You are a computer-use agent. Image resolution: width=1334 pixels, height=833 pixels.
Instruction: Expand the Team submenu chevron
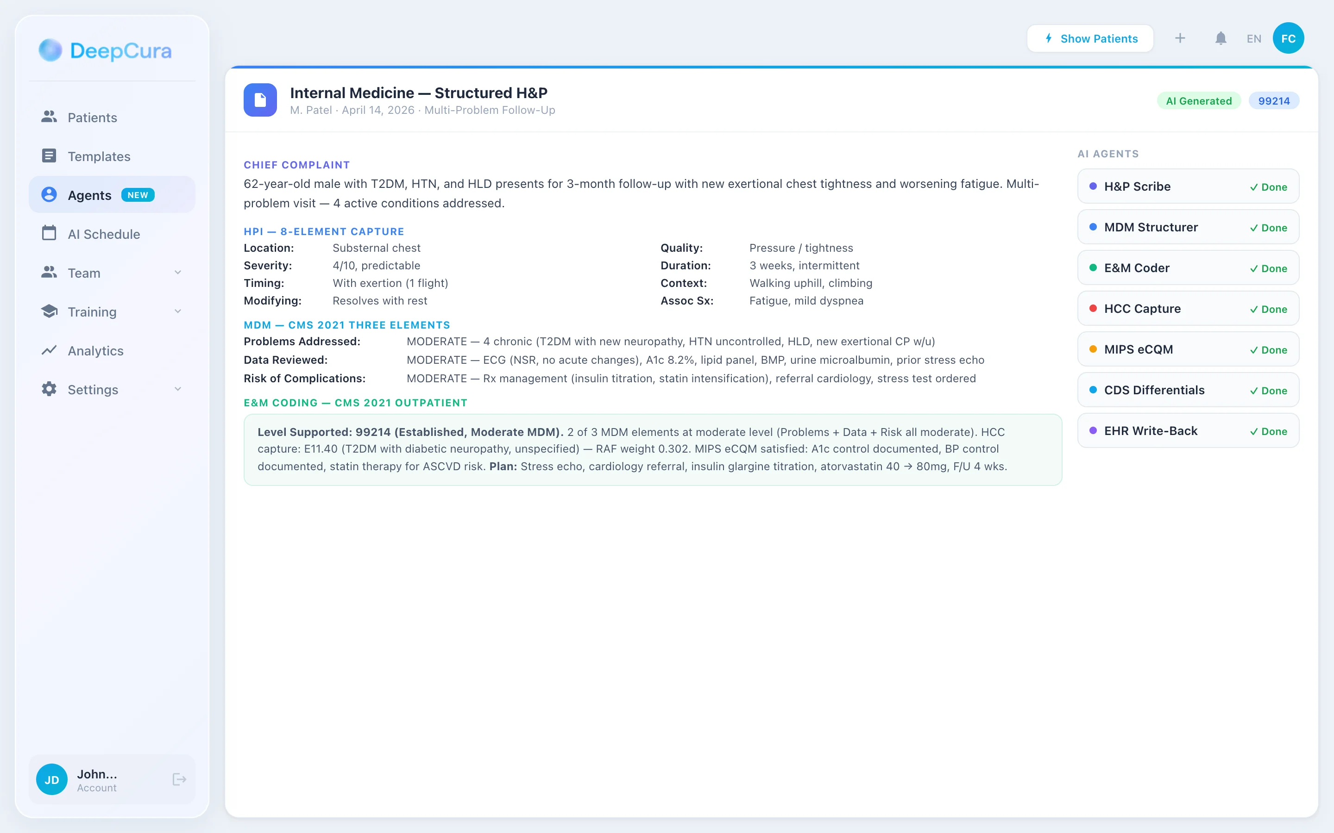click(x=177, y=273)
